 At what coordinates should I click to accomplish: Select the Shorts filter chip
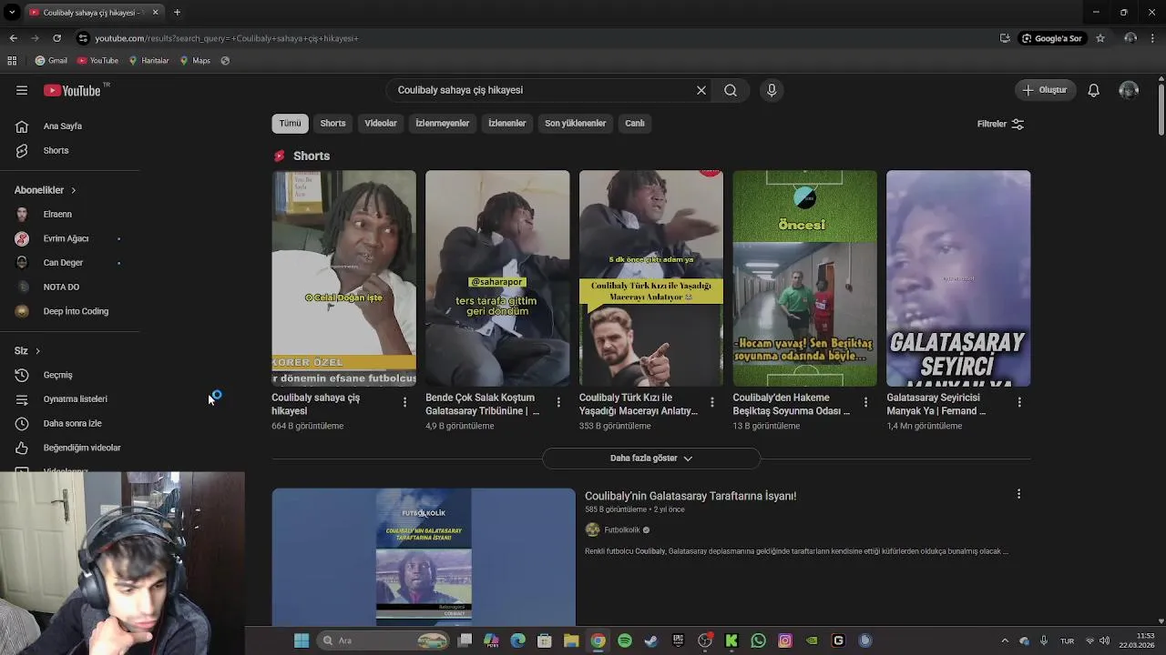(332, 124)
